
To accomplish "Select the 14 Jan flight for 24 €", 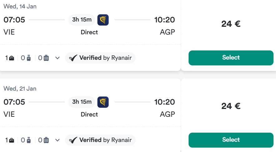I will click(x=231, y=58).
